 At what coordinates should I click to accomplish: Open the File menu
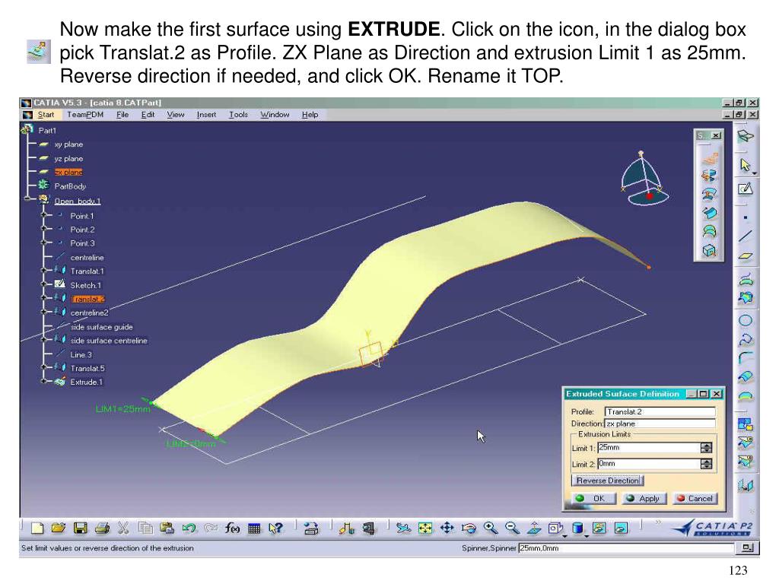click(x=122, y=115)
